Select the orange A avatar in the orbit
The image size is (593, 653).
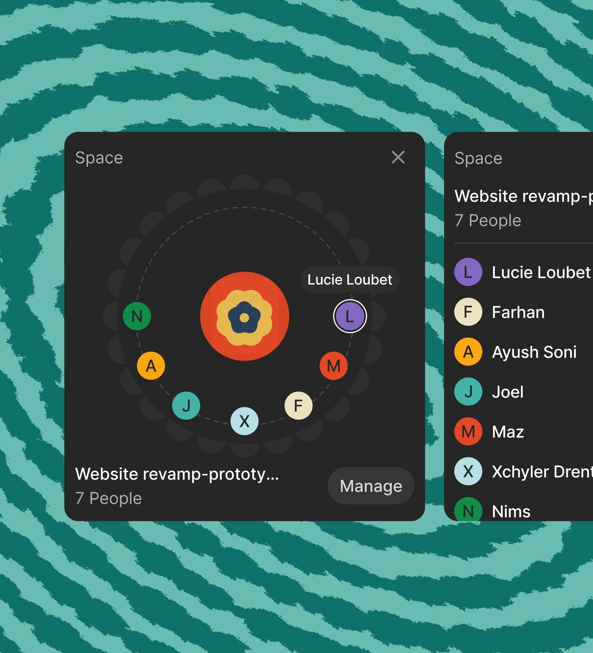click(x=151, y=366)
